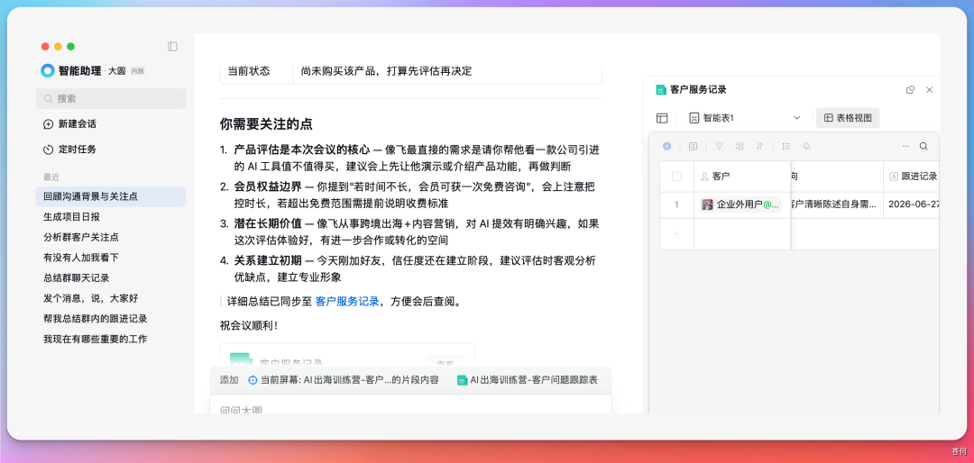Click the 定时任务 clock icon
Screen dimensions: 974x463
tap(49, 150)
